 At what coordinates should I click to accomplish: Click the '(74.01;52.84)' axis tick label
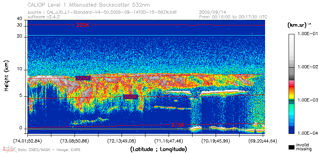[27, 141]
